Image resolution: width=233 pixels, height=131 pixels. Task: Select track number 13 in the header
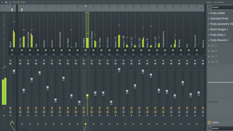point(117,6)
